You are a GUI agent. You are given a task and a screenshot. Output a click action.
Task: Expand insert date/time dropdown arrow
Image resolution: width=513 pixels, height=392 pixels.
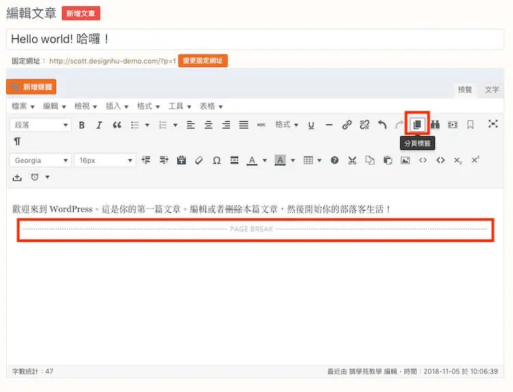[47, 177]
